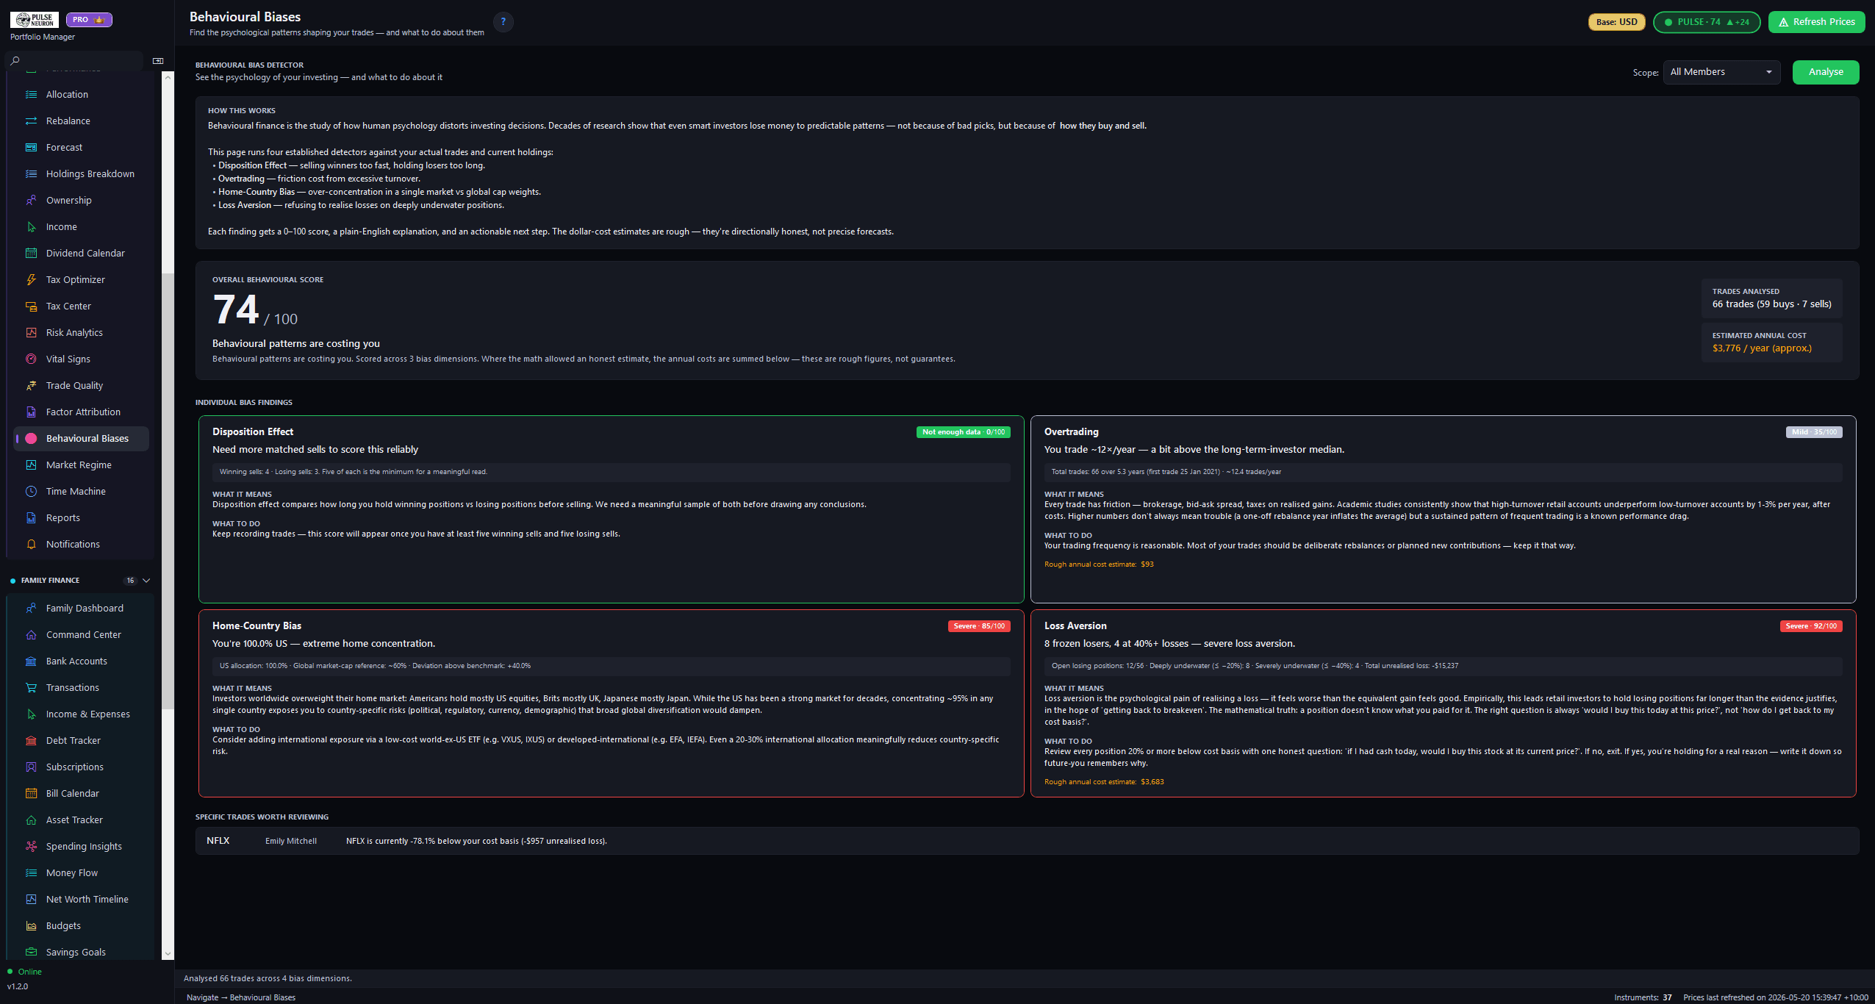Viewport: 1875px width, 1004px height.
Task: Click the NFLX ticker in review list
Action: click(218, 841)
